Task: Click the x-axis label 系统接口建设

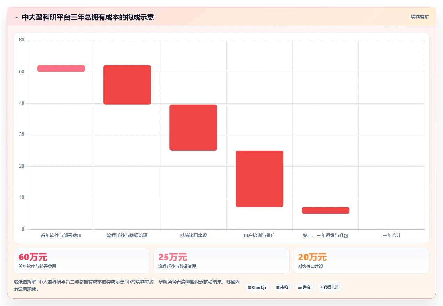Action: pos(193,235)
